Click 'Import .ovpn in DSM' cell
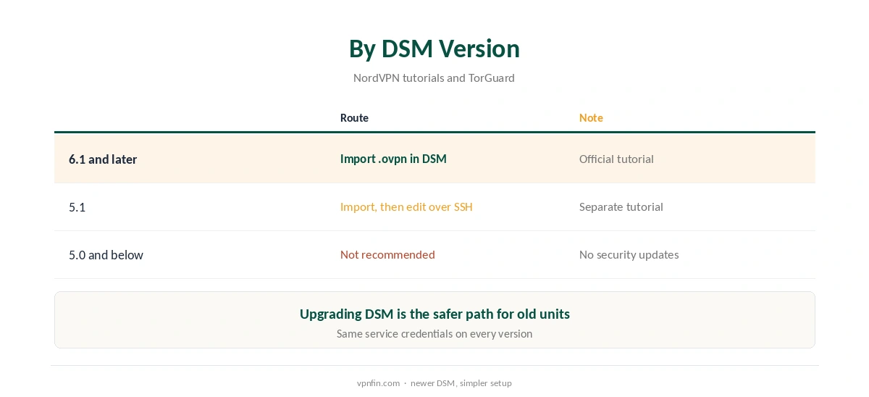Viewport: 869px width, 397px height. pyautogui.click(x=393, y=159)
